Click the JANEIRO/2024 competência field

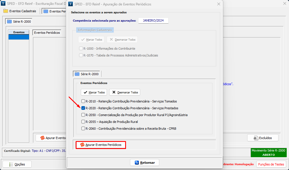[153, 21]
